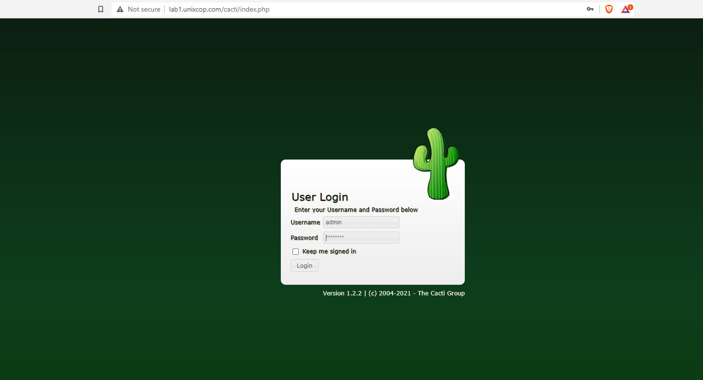Click the Password label

click(x=304, y=238)
